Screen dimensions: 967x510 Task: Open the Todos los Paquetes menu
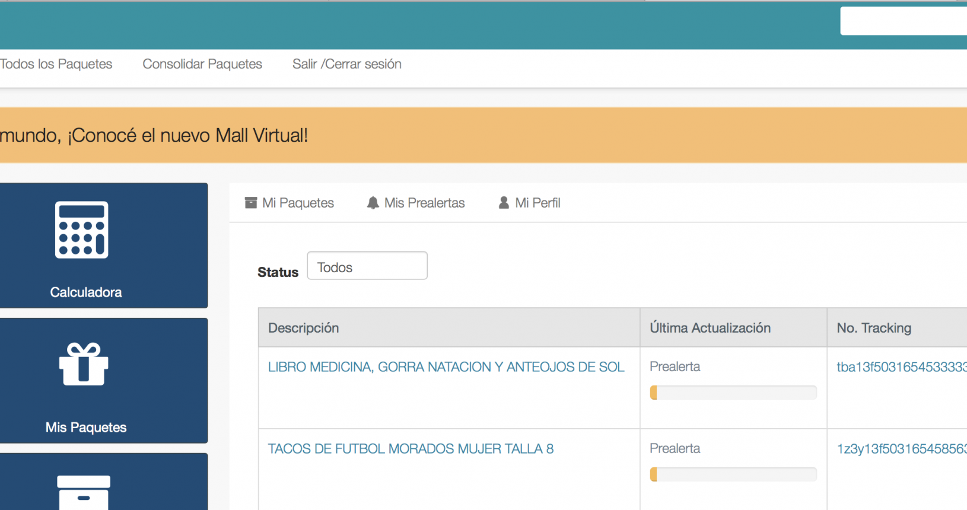click(x=56, y=64)
